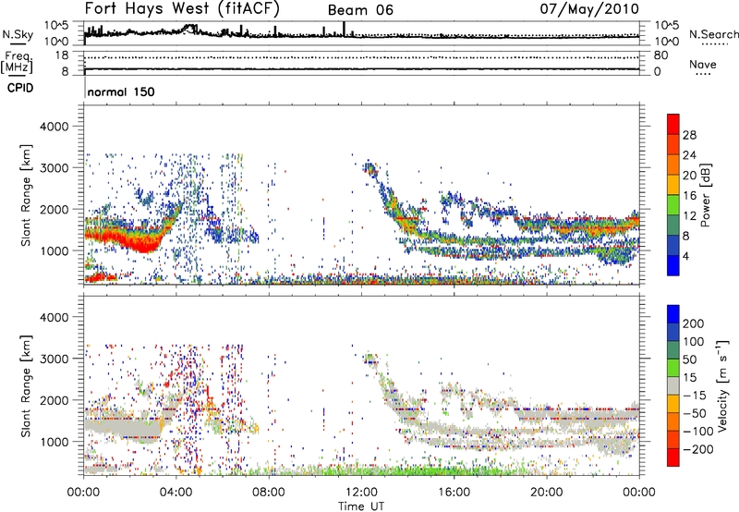Click the blue bottom of the Power color bar
This screenshot has height=512, width=739.
(x=673, y=266)
